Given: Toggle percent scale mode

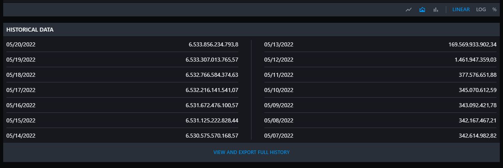Looking at the screenshot, I should (495, 10).
